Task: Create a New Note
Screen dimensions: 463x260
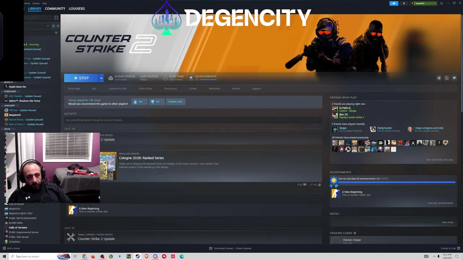Action: click(x=447, y=222)
